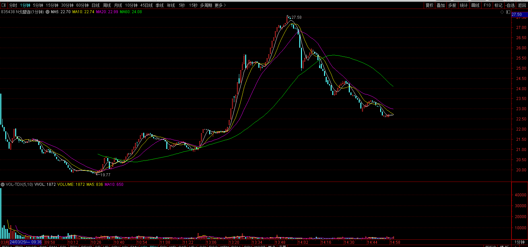The height and width of the screenshot is (247, 528).
Task: Click the VVOL: 1872 value
Action: 45,185
